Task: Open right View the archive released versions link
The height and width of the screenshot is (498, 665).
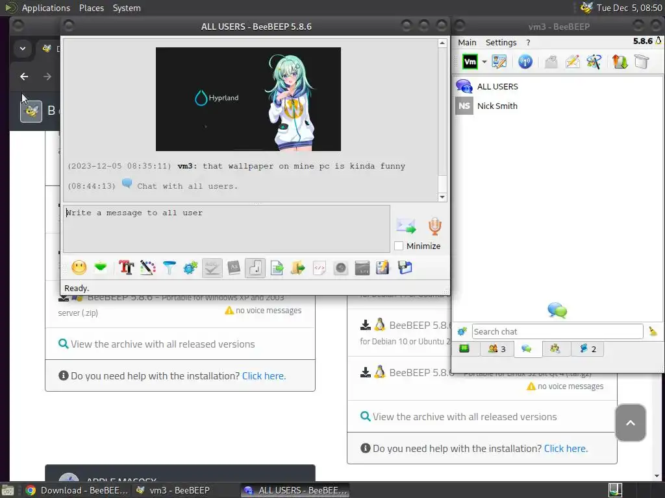Action: tap(464, 417)
